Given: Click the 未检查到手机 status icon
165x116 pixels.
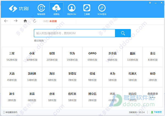Looking at the screenshot, I should [x=4, y=112].
